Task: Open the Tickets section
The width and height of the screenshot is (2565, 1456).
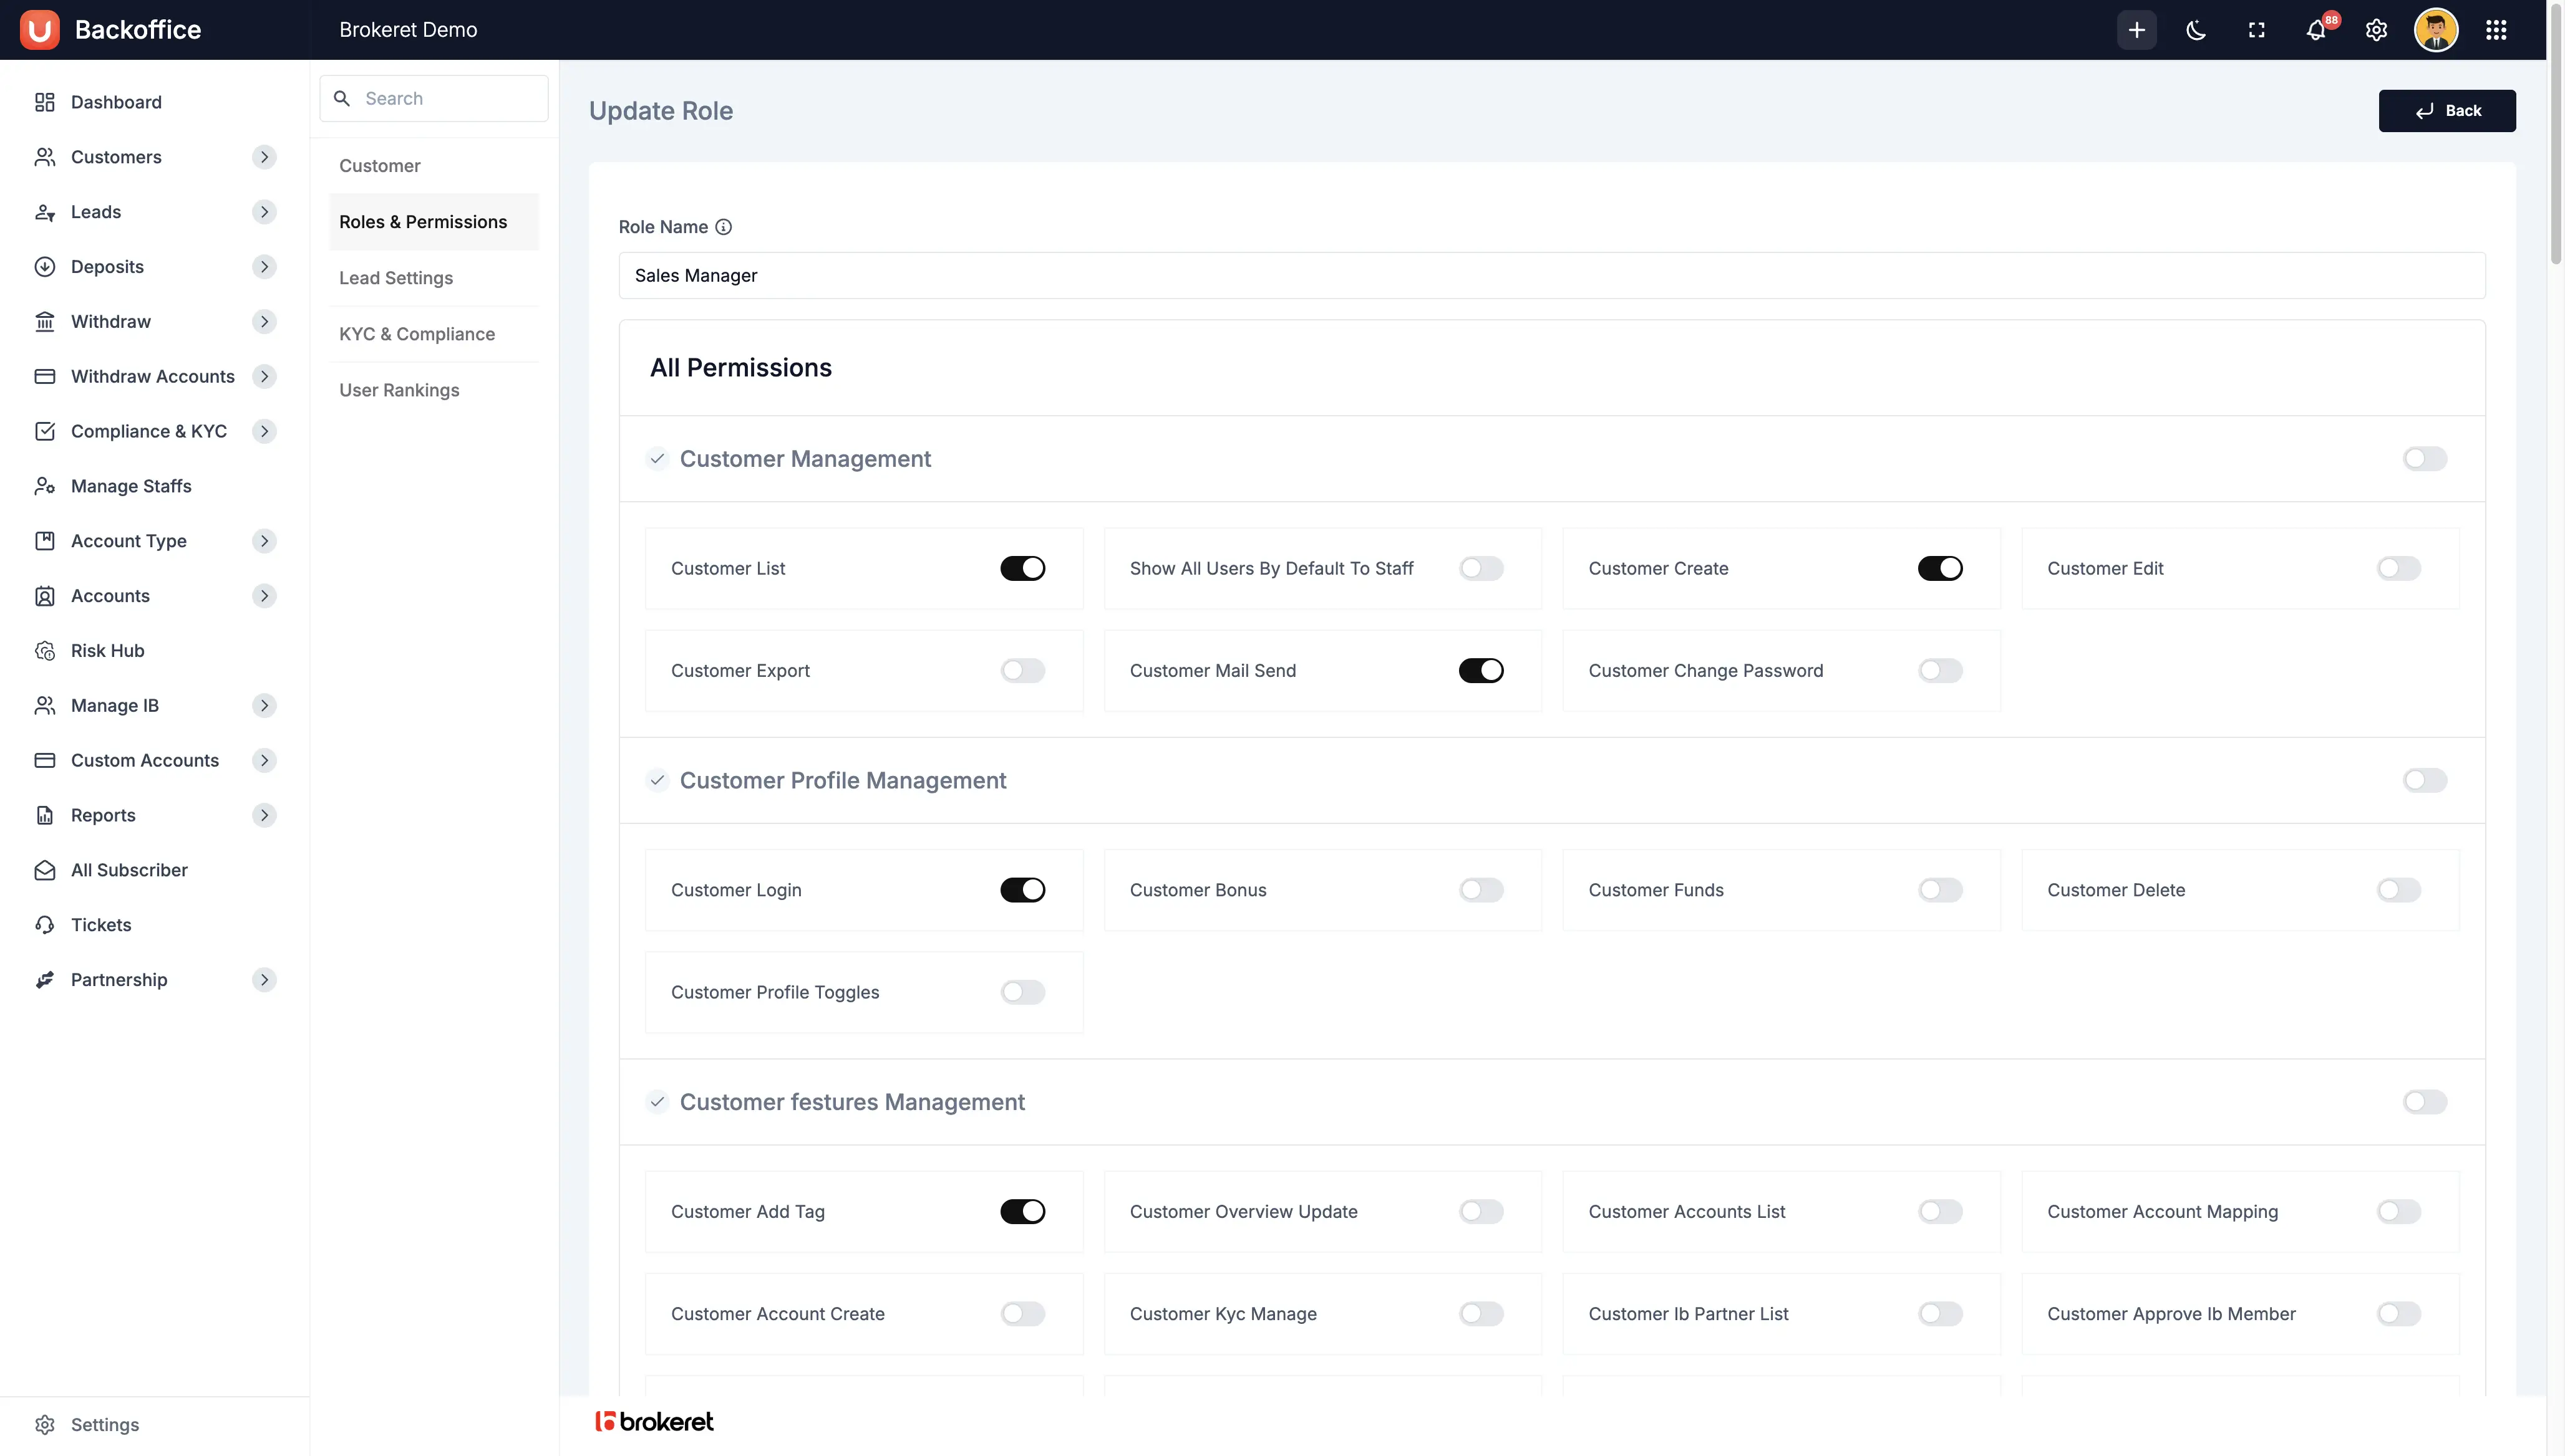Action: coord(100,924)
